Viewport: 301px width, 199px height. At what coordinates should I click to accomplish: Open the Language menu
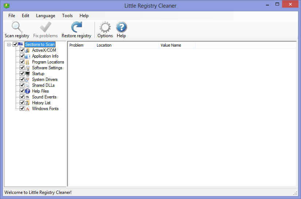[x=46, y=16]
